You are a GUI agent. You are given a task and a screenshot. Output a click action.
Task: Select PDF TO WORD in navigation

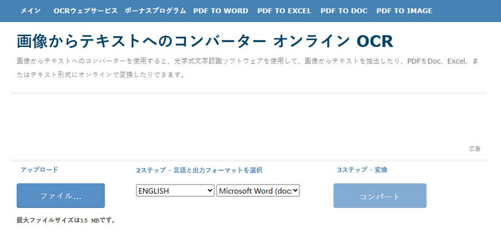[x=221, y=11]
